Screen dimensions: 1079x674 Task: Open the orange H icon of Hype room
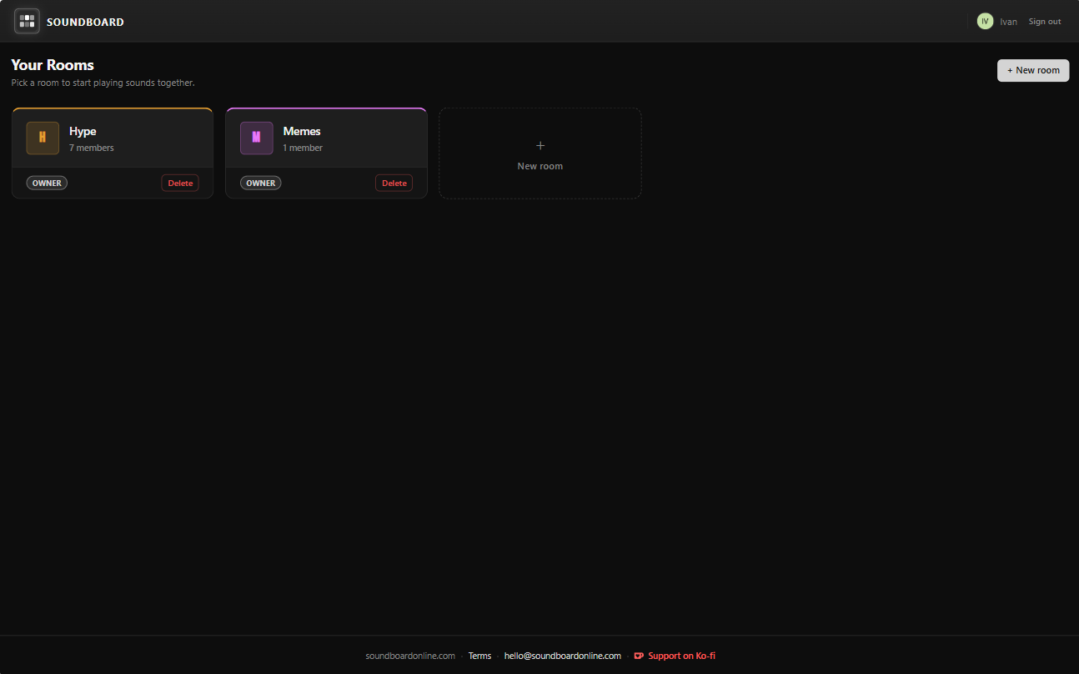tap(43, 138)
